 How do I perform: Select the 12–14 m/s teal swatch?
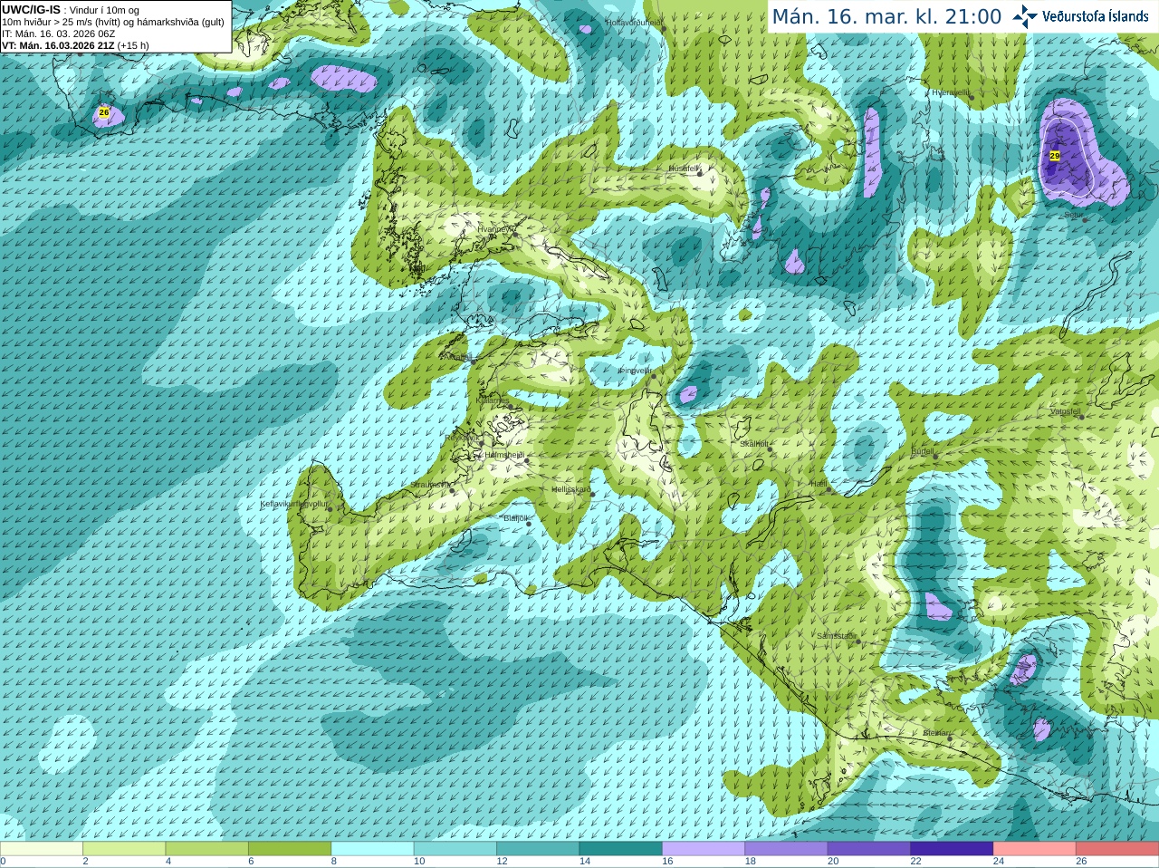click(539, 849)
